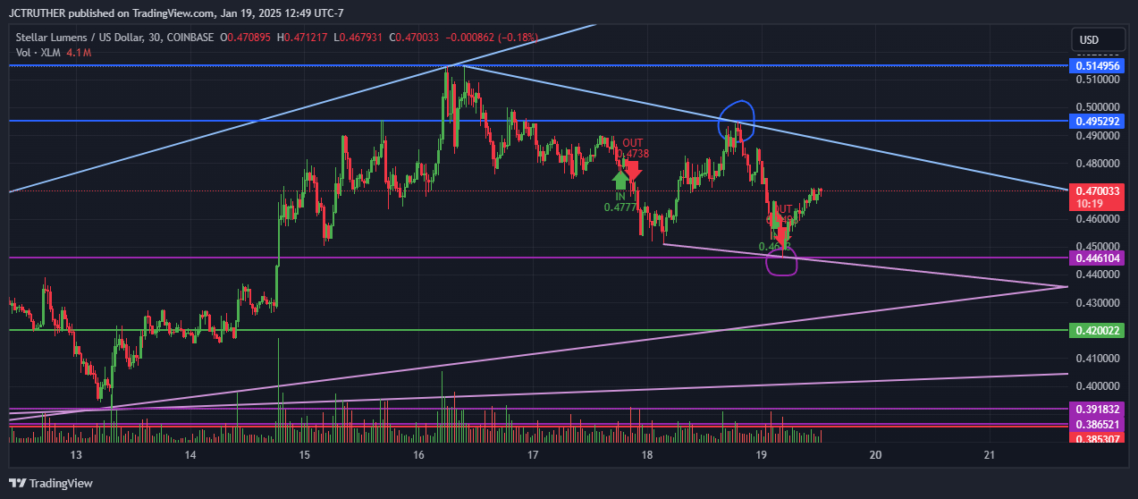Click the 0.450000 price scale tick
This screenshot has width=1138, height=499.
click(1097, 247)
